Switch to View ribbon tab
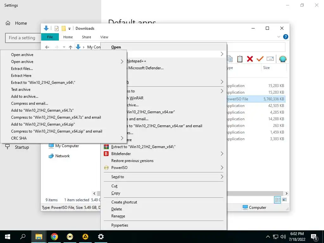 coord(104,37)
